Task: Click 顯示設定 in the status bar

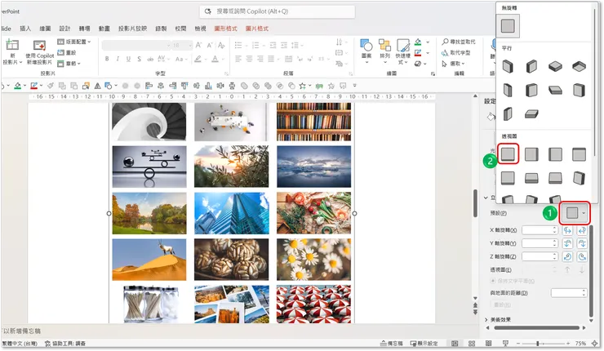Action: tap(424, 344)
